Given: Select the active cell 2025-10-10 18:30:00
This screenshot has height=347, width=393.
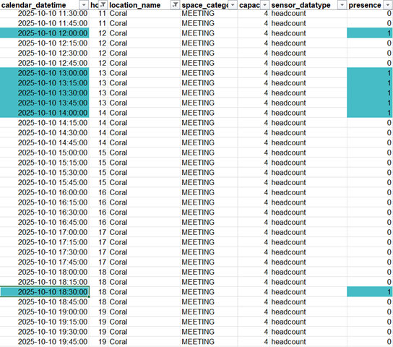Looking at the screenshot, I should tap(44, 292).
